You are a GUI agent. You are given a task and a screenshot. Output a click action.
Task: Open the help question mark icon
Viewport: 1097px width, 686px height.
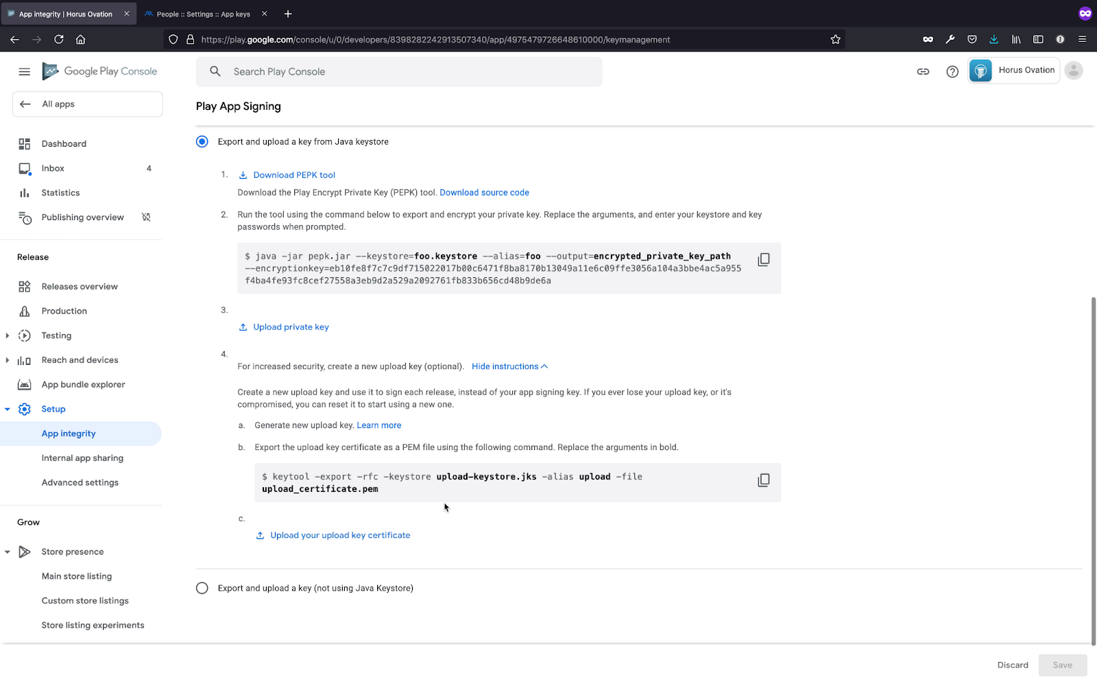tap(952, 71)
